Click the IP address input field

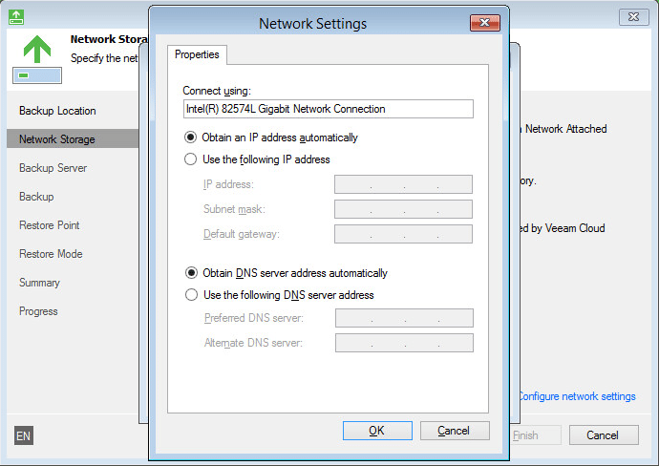403,184
